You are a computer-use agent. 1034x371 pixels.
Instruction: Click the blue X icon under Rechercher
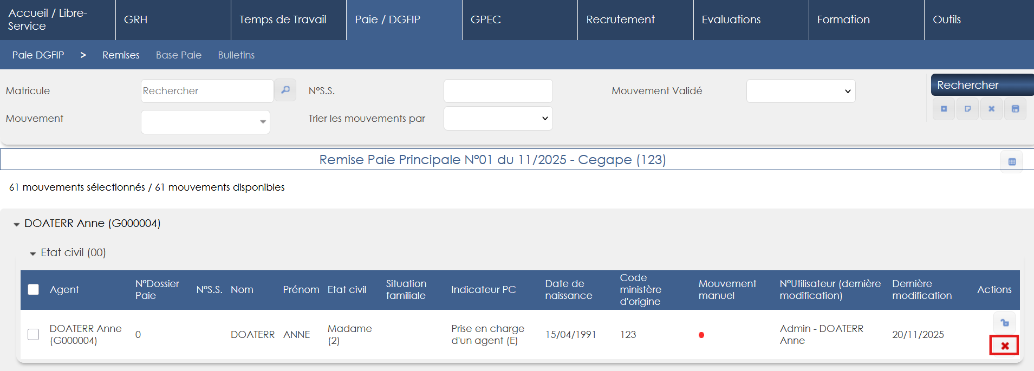pyautogui.click(x=991, y=109)
